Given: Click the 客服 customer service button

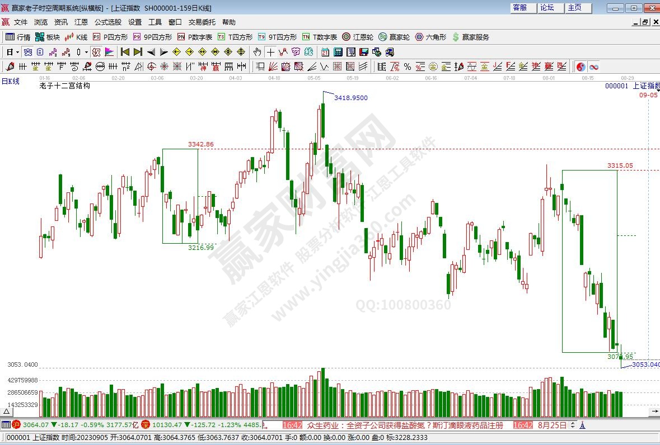Looking at the screenshot, I should pyautogui.click(x=519, y=7).
